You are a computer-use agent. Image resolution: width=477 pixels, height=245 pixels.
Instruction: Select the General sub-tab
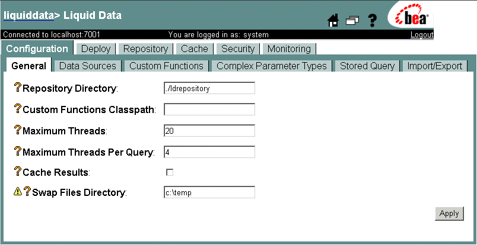(29, 66)
